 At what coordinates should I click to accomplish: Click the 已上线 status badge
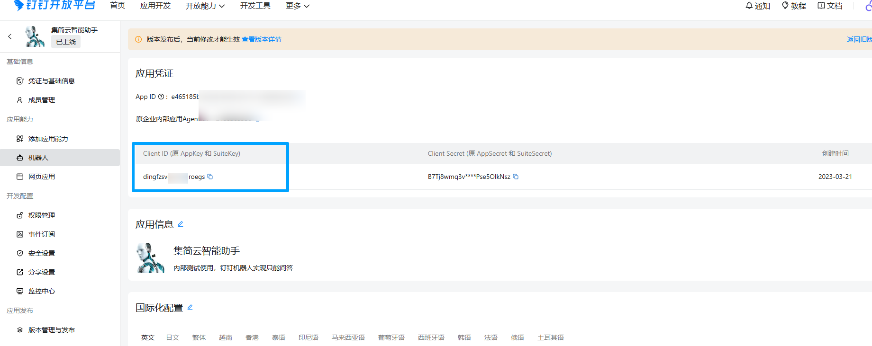click(66, 42)
